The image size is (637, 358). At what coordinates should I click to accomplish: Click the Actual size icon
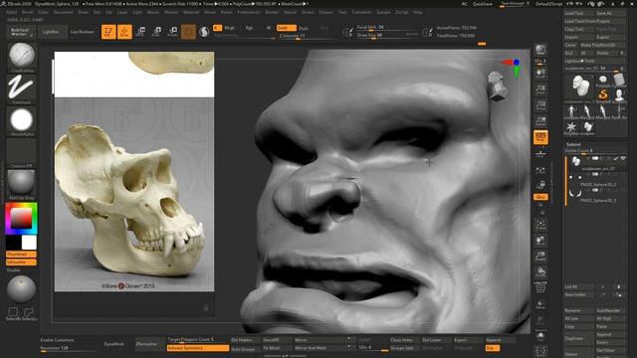click(540, 105)
